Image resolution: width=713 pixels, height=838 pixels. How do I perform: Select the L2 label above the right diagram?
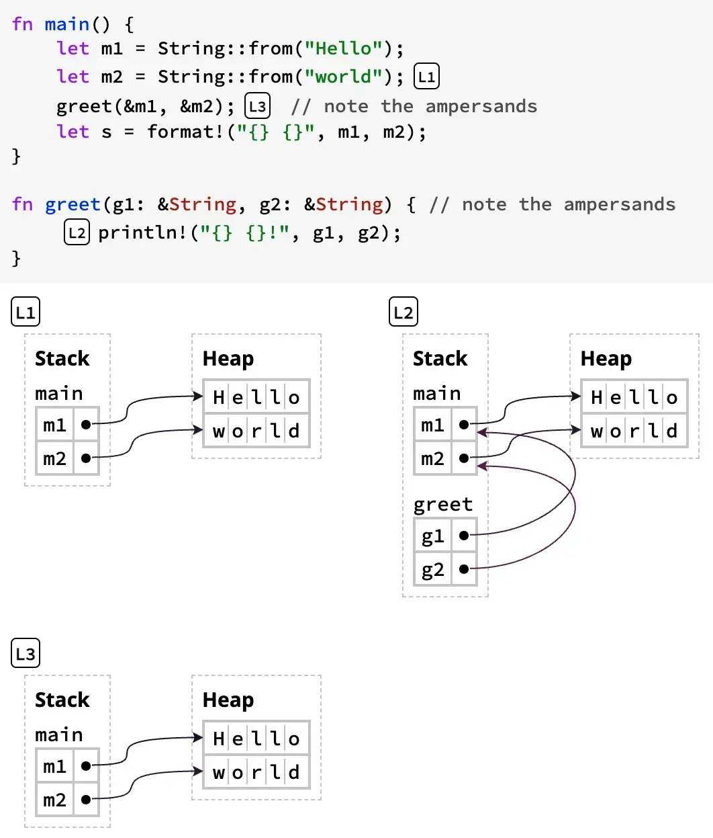[403, 312]
